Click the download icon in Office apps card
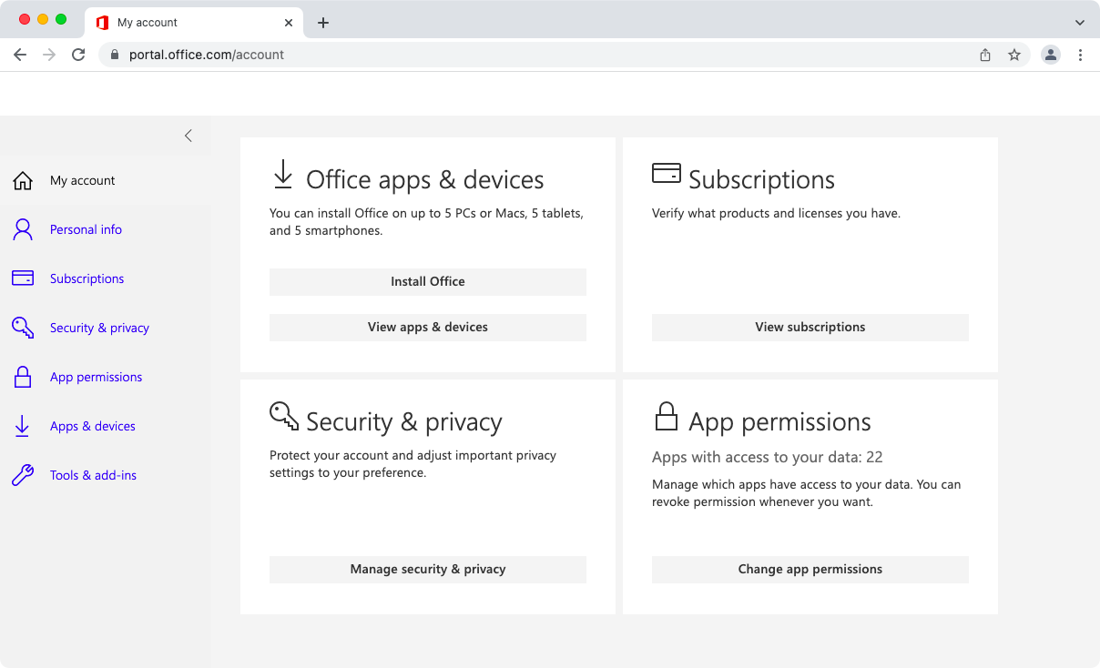 pos(283,175)
